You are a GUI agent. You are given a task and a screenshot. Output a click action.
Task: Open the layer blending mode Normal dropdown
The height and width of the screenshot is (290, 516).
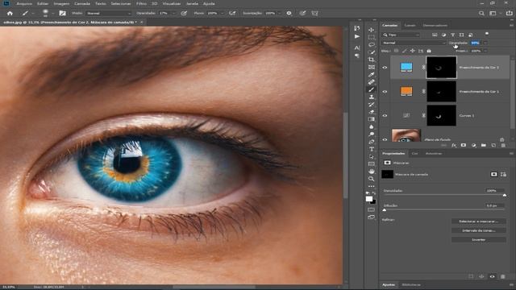pyautogui.click(x=414, y=43)
